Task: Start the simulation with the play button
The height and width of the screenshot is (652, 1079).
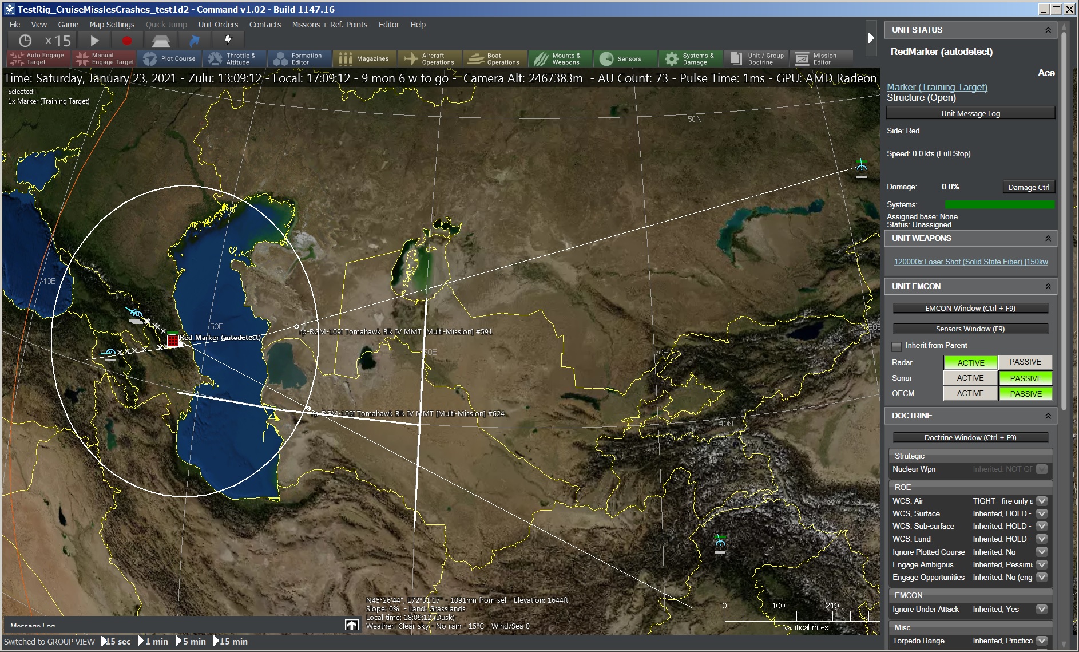Action: (x=94, y=41)
